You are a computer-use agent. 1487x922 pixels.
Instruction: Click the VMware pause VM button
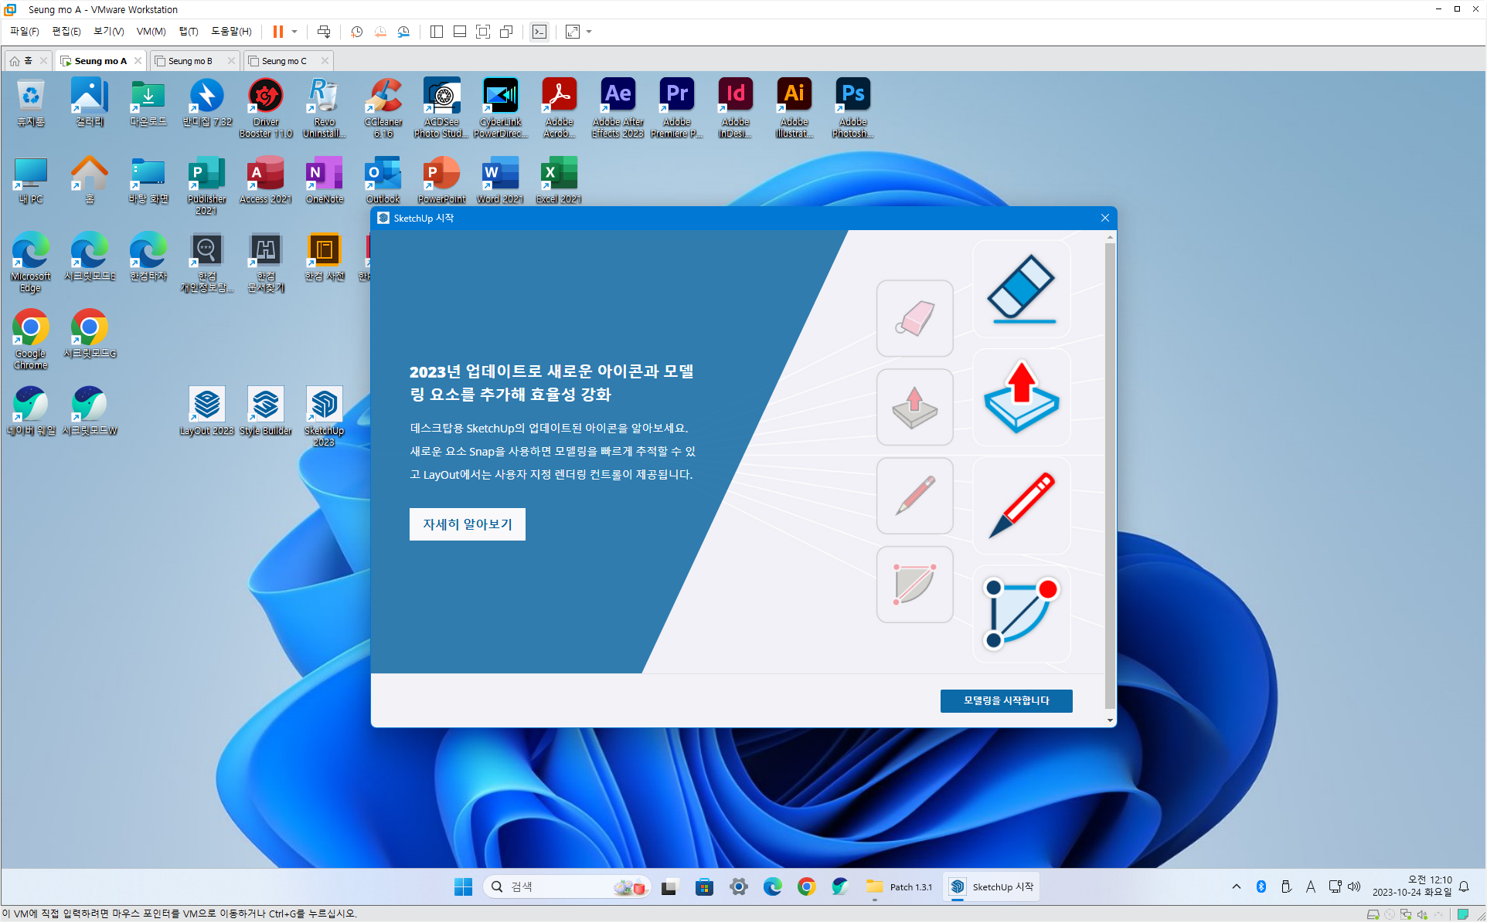click(277, 32)
